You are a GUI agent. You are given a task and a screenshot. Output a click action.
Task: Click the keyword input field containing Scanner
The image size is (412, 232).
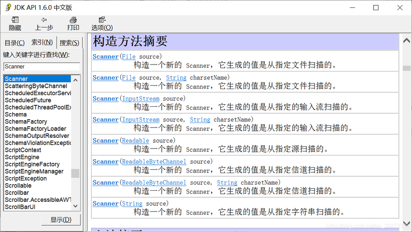[42, 67]
